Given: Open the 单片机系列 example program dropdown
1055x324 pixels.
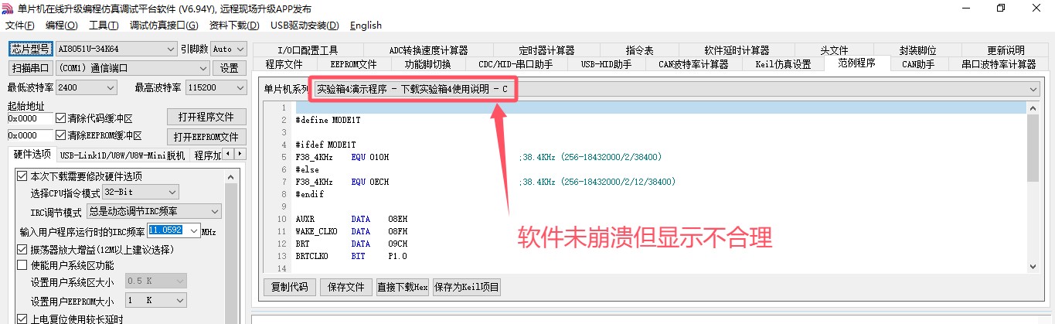Looking at the screenshot, I should (x=677, y=89).
